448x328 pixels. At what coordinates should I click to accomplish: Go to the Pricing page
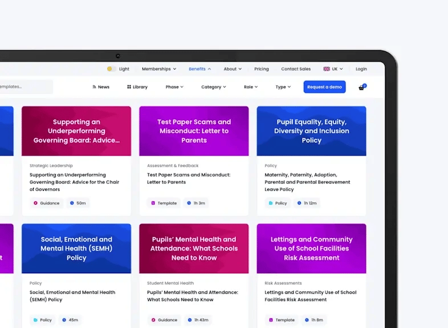[x=262, y=69]
